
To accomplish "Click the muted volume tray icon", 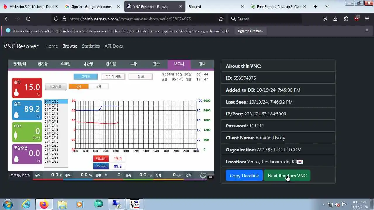I will [337, 204].
